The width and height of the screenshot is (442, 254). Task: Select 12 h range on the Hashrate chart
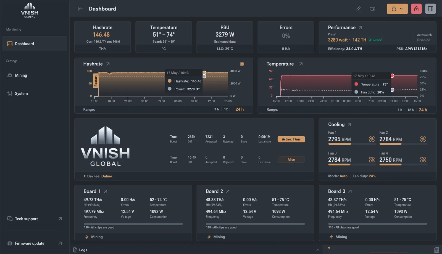[x=227, y=109]
